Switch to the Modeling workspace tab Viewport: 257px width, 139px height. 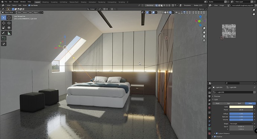tap(45, 2)
